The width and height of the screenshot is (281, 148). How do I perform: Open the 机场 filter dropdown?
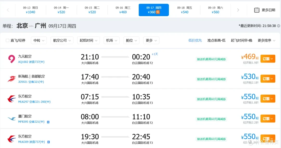coord(111,40)
